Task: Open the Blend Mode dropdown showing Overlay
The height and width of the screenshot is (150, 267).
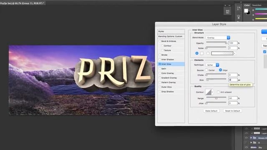Action: pos(218,38)
